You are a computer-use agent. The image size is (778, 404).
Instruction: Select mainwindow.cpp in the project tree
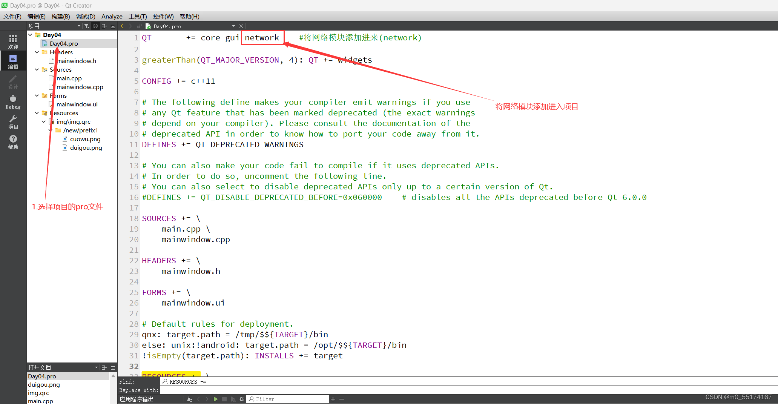coord(80,87)
